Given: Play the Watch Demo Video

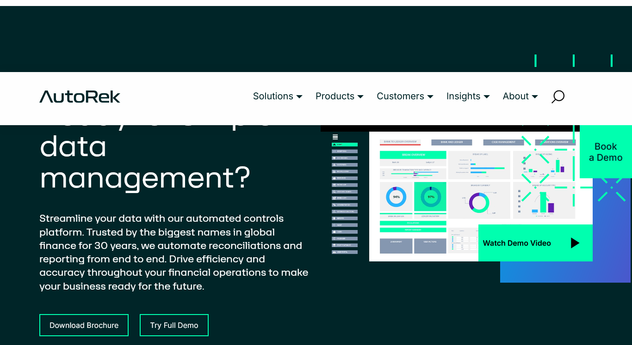Looking at the screenshot, I should [535, 243].
